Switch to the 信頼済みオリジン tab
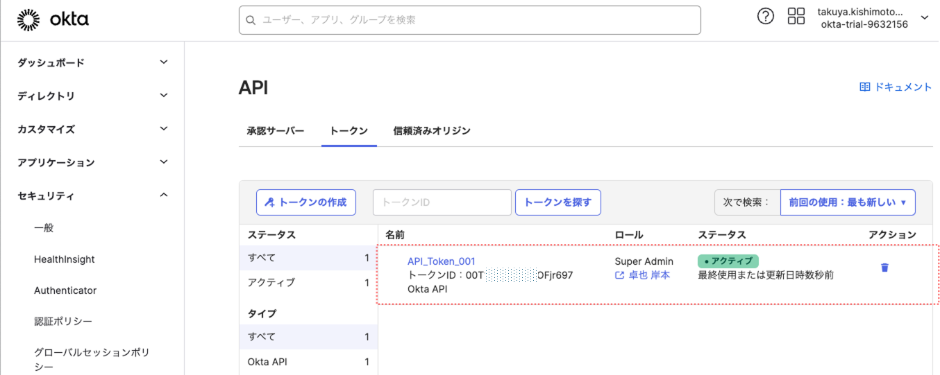 click(432, 130)
